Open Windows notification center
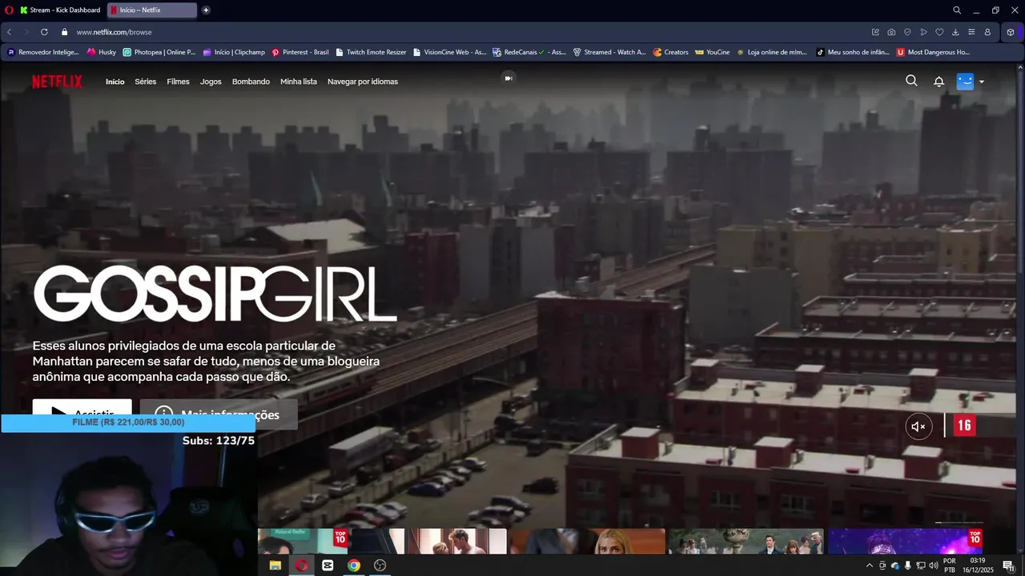Viewport: 1025px width, 576px height. (x=1008, y=566)
